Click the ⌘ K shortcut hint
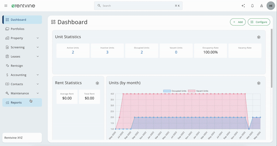 point(177,6)
